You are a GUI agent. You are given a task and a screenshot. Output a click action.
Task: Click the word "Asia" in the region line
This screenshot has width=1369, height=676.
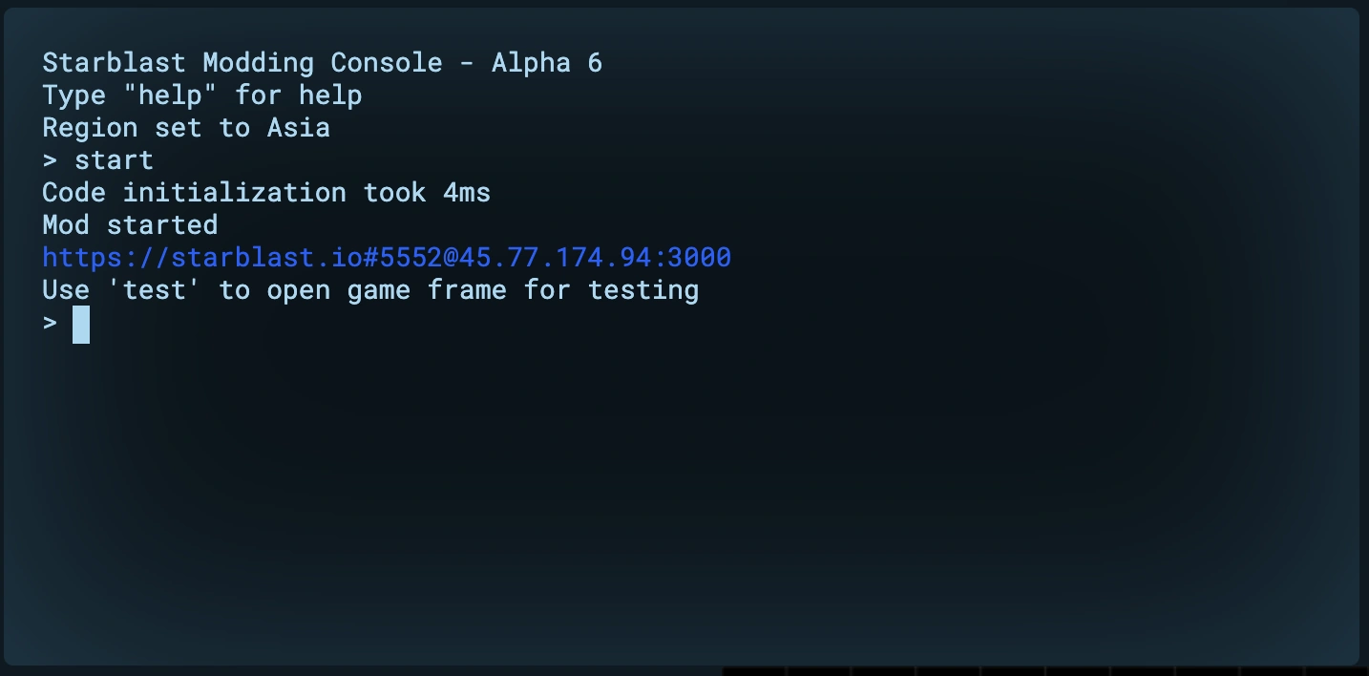pos(299,128)
